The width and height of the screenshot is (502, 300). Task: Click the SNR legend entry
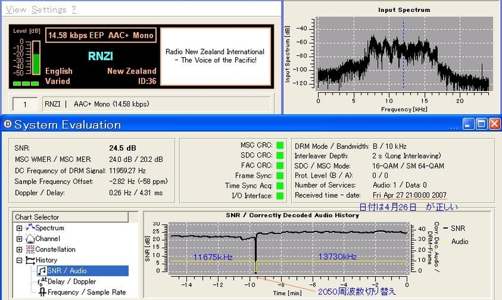coord(454,228)
